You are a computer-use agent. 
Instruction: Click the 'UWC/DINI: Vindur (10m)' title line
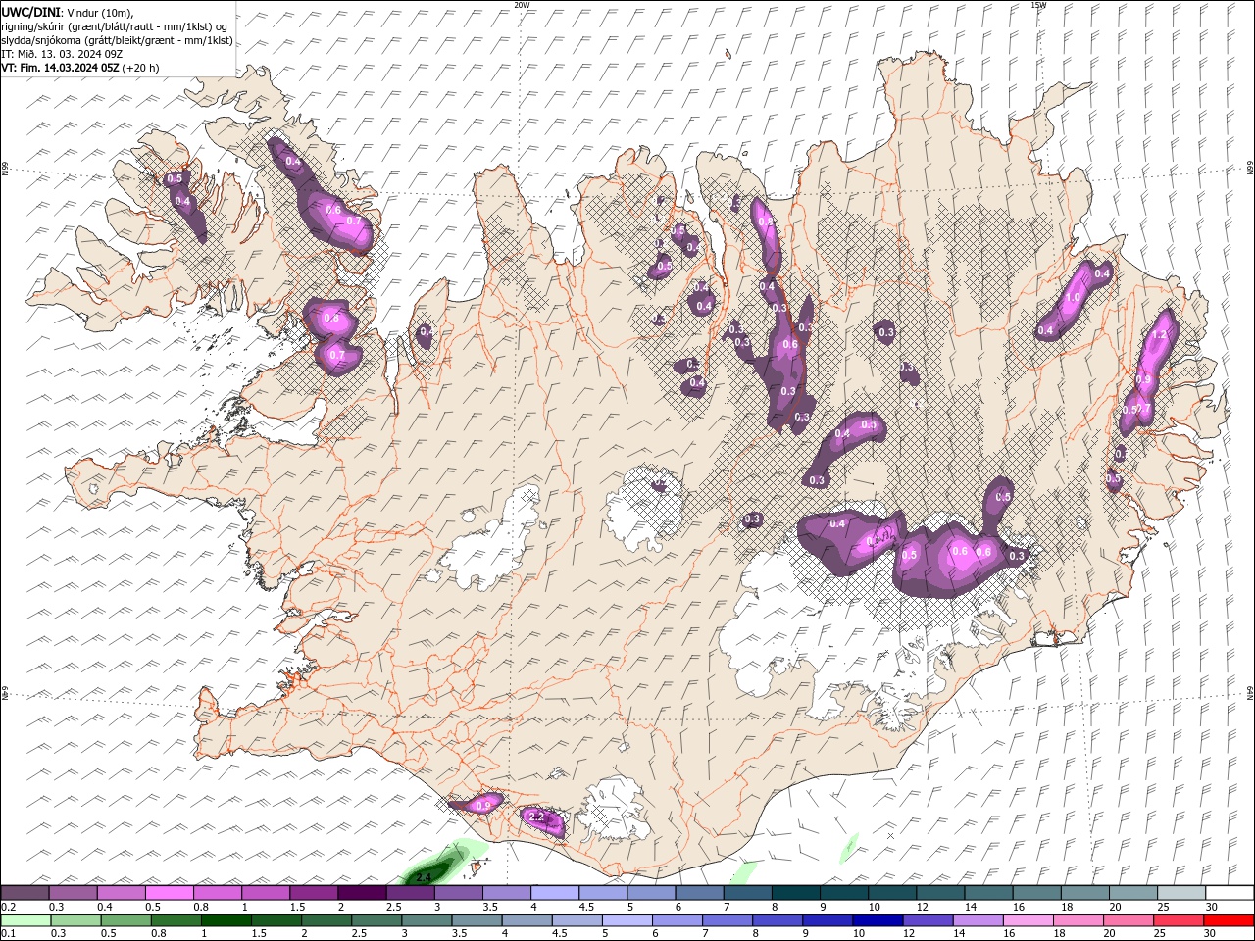(68, 12)
